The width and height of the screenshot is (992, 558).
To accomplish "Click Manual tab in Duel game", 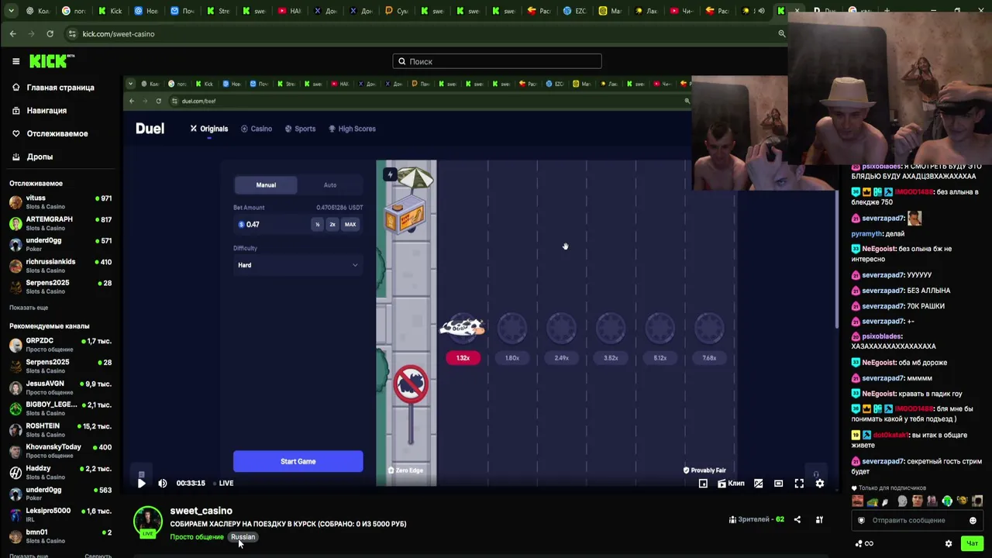I will pos(266,185).
